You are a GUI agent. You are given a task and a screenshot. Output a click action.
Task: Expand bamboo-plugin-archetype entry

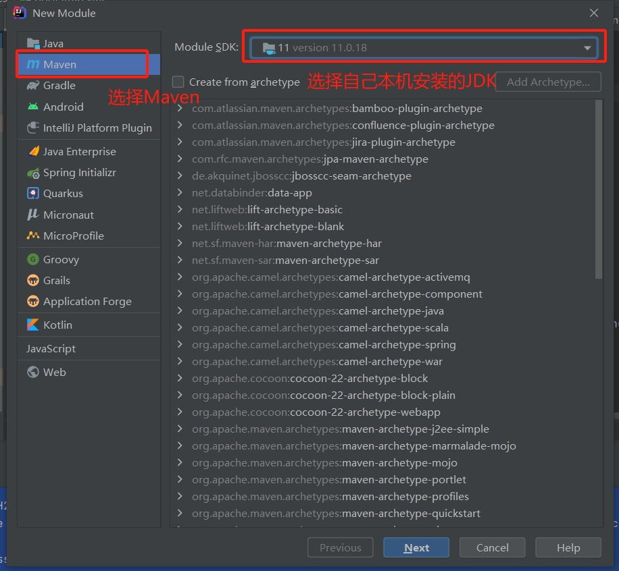click(180, 108)
